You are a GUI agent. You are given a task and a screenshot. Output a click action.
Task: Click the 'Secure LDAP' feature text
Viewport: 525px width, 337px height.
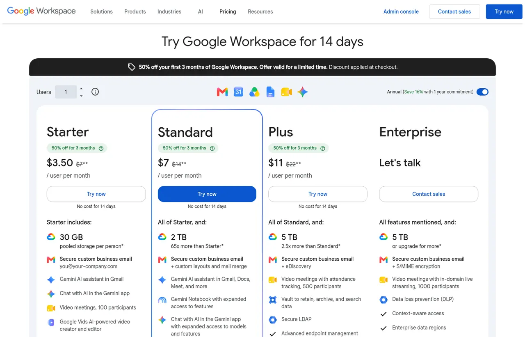(297, 319)
